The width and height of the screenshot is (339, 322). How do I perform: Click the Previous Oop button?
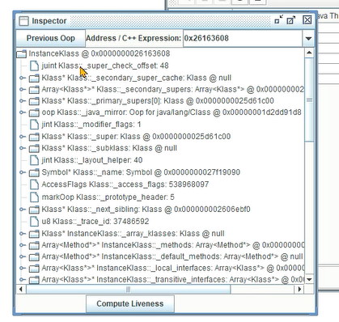click(x=51, y=38)
